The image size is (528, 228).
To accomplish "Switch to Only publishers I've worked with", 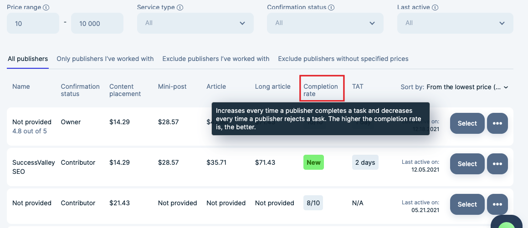I will click(105, 59).
